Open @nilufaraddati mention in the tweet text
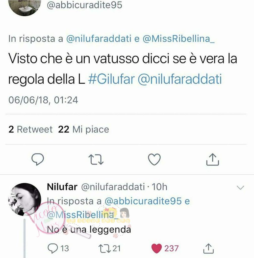The image size is (254, 258). point(180,79)
